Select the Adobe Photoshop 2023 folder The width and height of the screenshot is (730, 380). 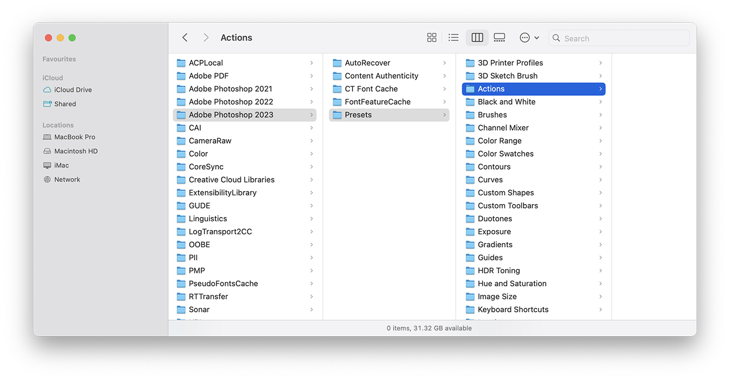pyautogui.click(x=245, y=115)
